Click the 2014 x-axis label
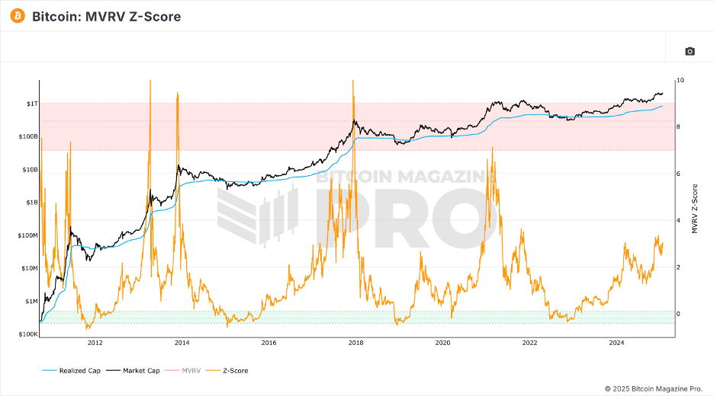 (182, 343)
